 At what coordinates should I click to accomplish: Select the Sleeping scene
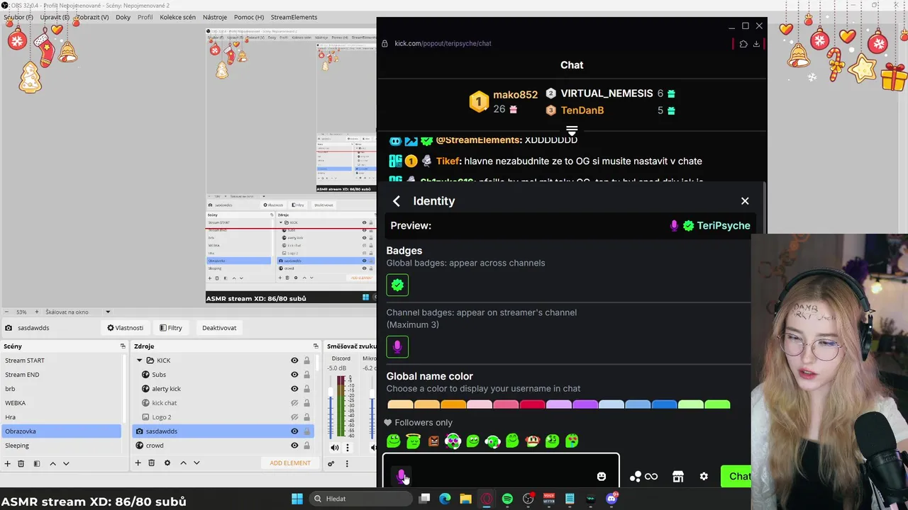click(x=61, y=446)
